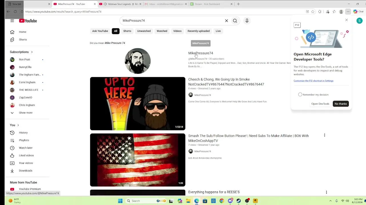Select the All filter chip
Viewport: 366px width, 205px height.
point(116,31)
